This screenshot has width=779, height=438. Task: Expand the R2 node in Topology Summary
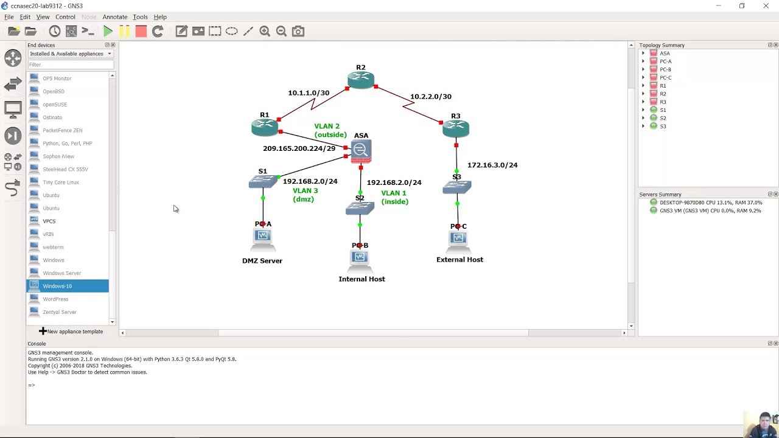coord(643,94)
